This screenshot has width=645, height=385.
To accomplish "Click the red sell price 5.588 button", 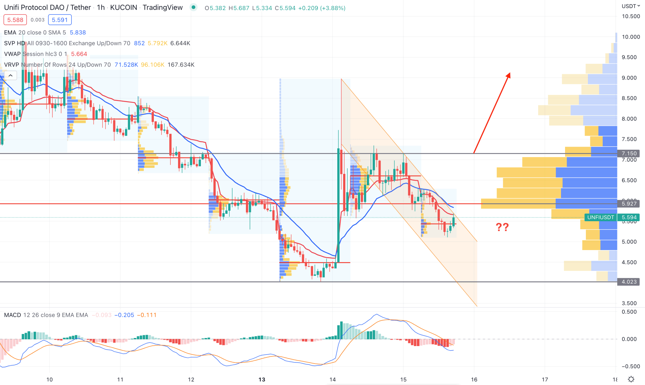I will click(15, 20).
